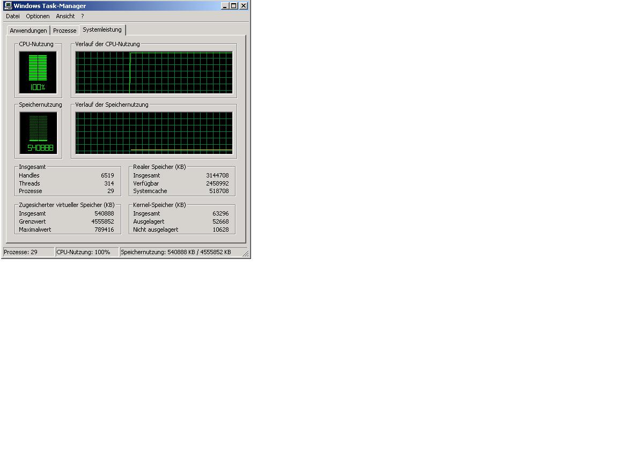
Task: Minimize the Task-Manager window
Action: pos(225,5)
